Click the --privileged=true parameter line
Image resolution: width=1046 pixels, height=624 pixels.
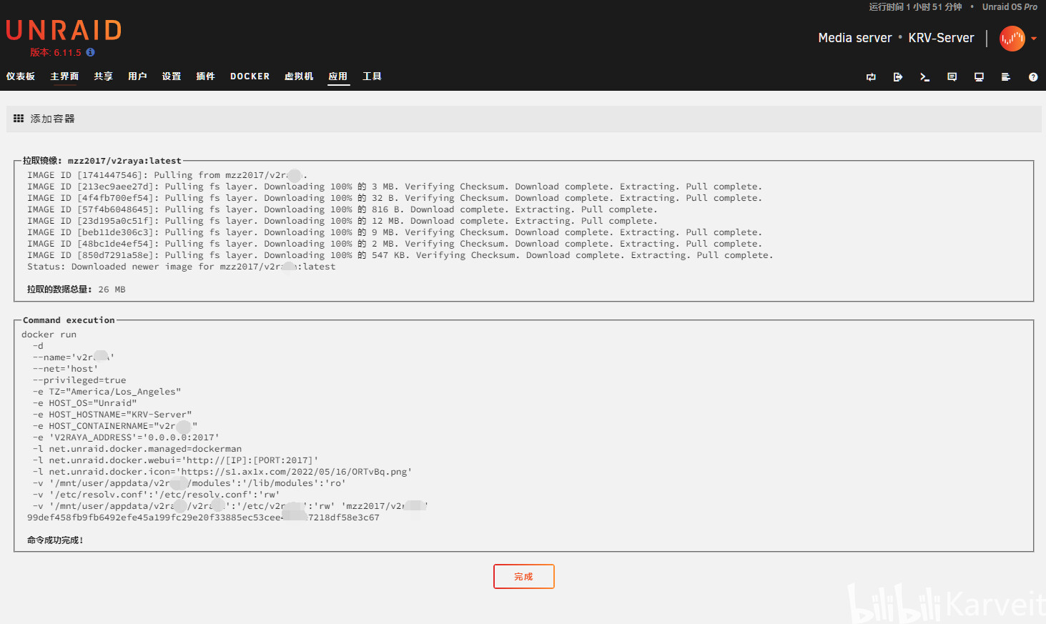79,380
